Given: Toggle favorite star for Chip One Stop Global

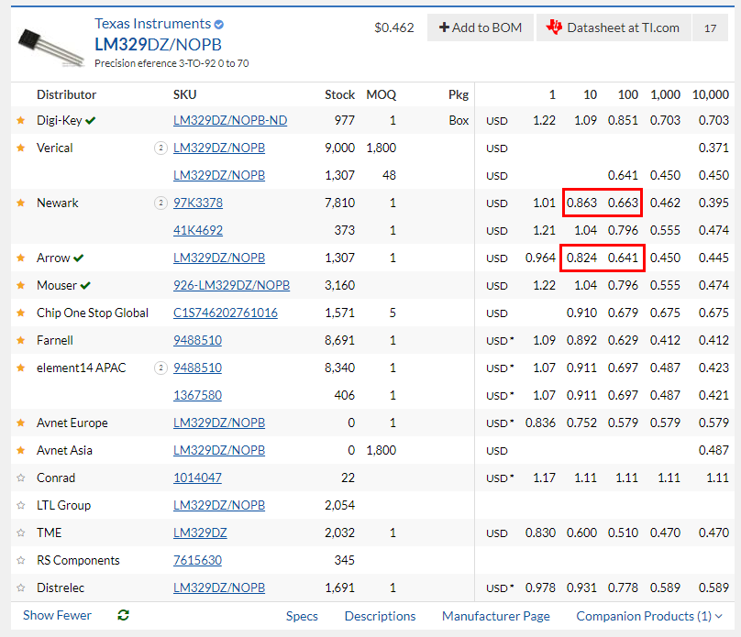Looking at the screenshot, I should (x=21, y=313).
